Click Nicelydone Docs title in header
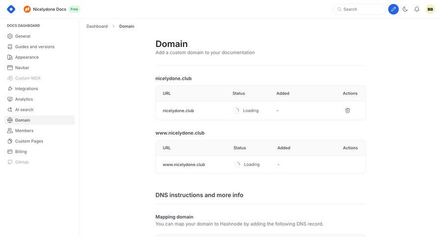 49,9
